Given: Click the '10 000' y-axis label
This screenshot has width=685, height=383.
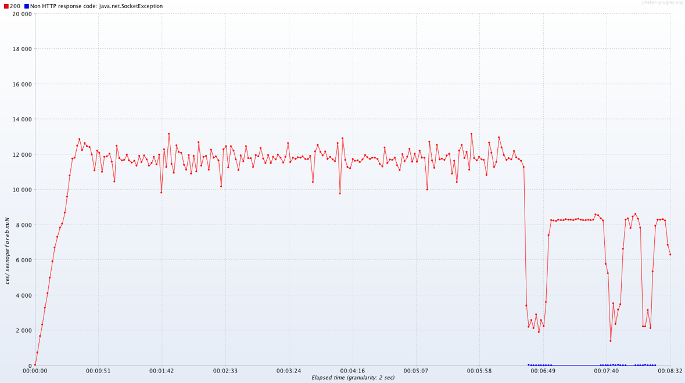Looking at the screenshot, I should [23, 190].
